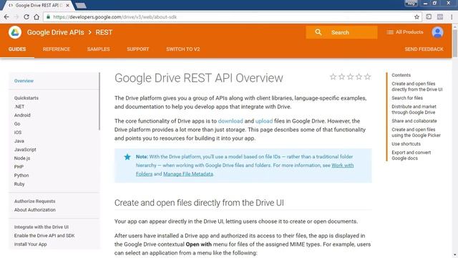Click the All Products list icon
The image size is (458, 258).
click(390, 32)
